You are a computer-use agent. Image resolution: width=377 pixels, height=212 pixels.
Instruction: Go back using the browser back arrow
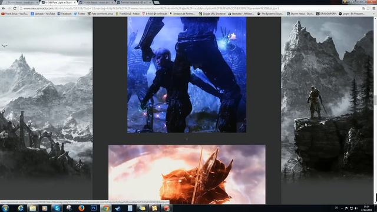pos(3,8)
